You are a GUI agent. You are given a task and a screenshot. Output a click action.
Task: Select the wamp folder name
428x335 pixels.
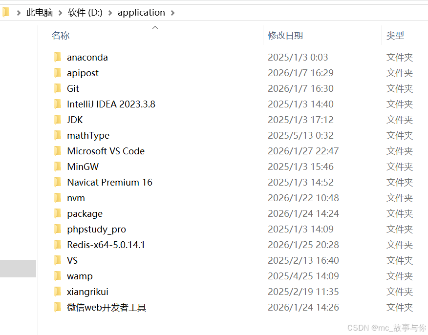coord(80,276)
